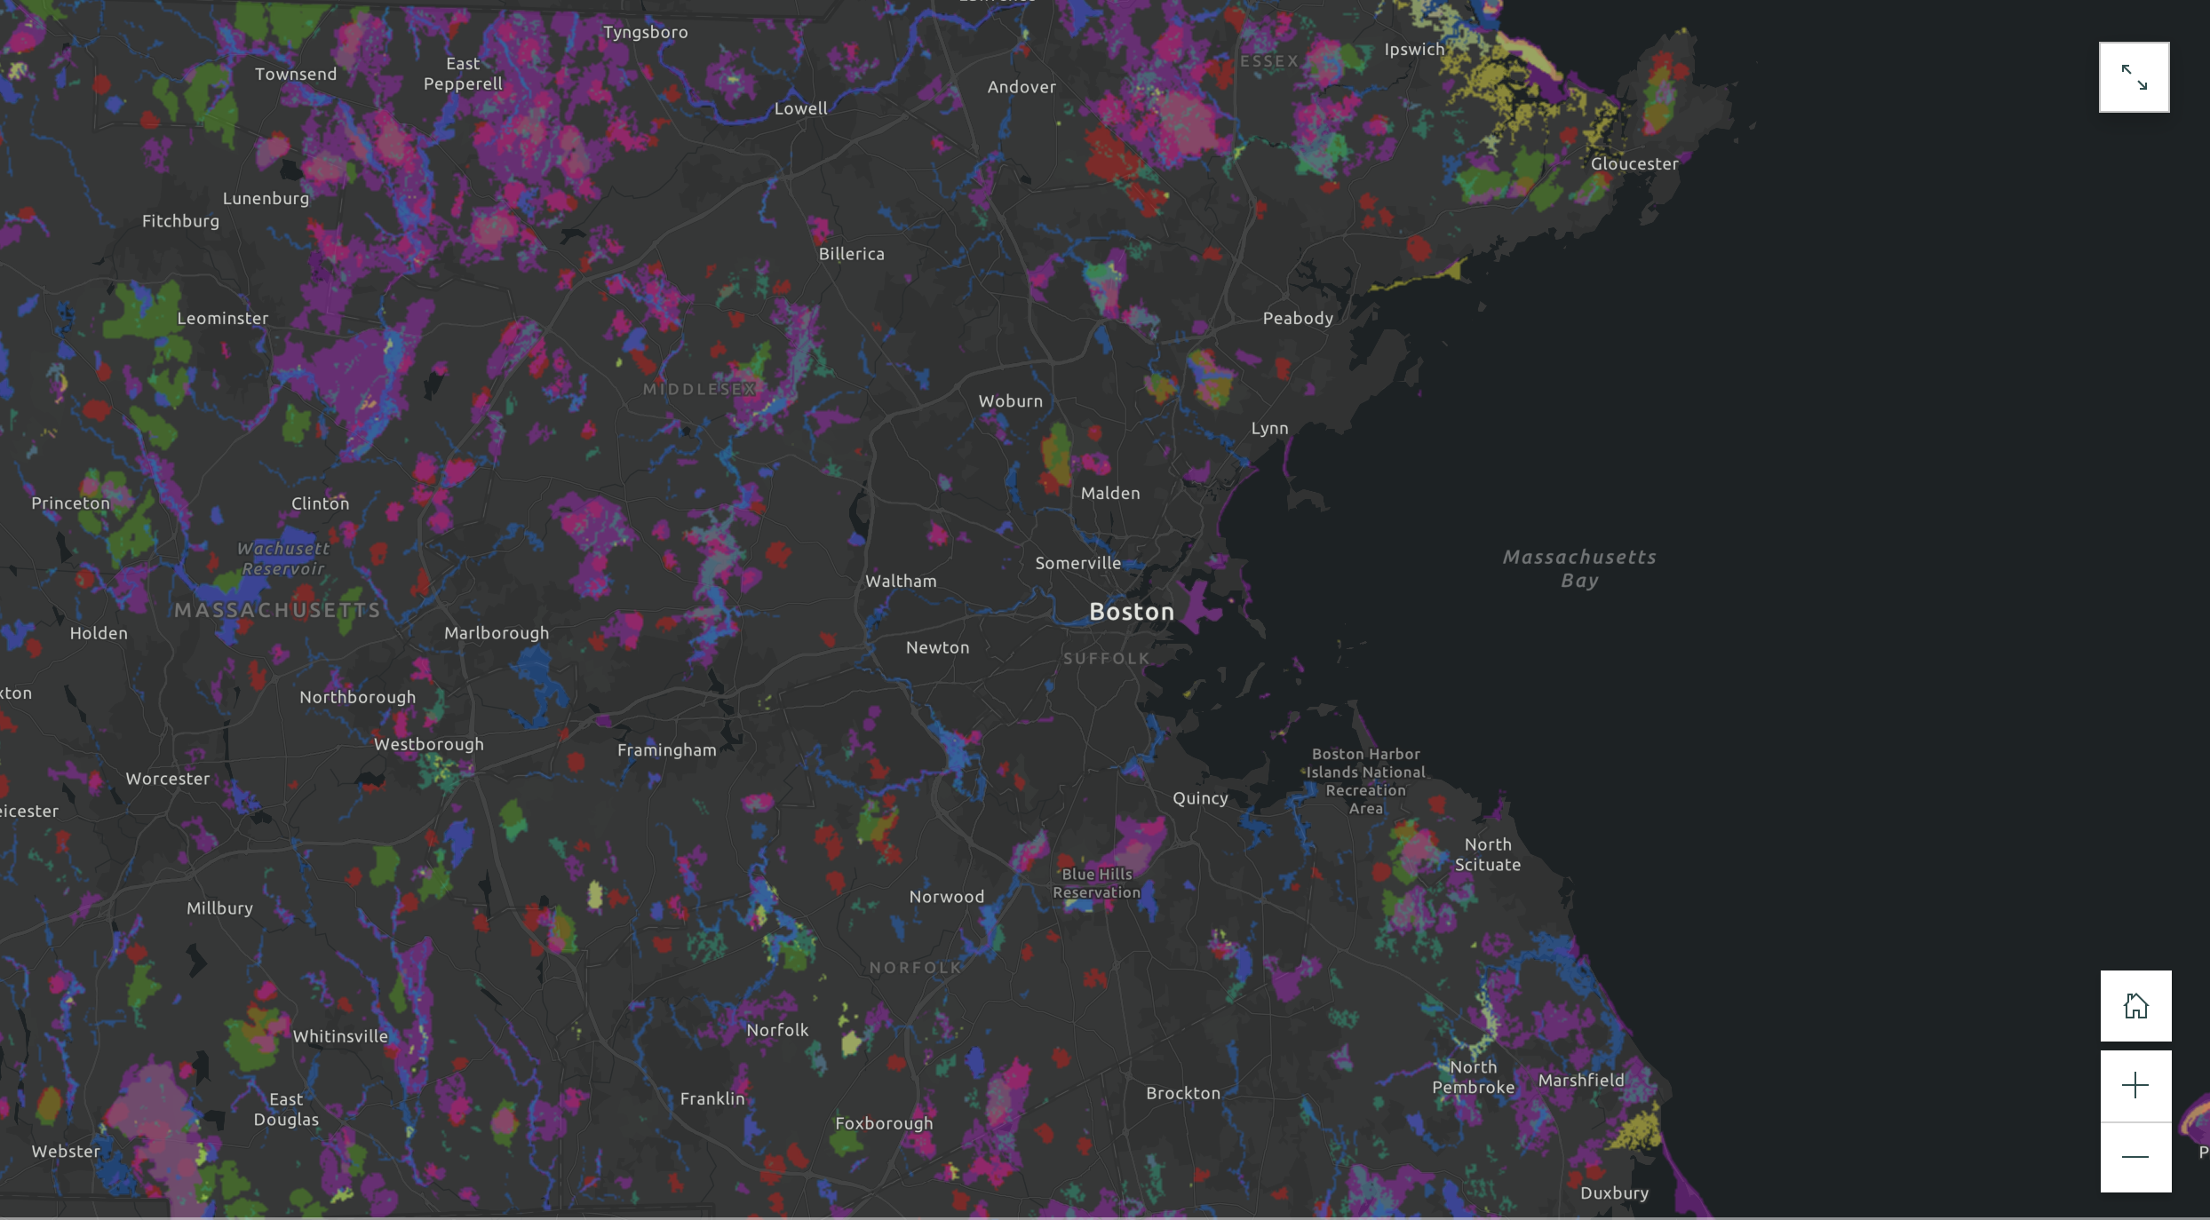This screenshot has height=1220, width=2210.
Task: Click the Newton label
Action: (x=937, y=647)
